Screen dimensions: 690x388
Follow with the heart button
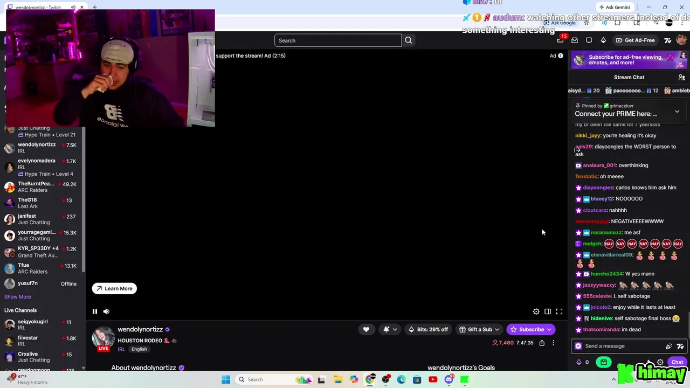[x=366, y=329]
